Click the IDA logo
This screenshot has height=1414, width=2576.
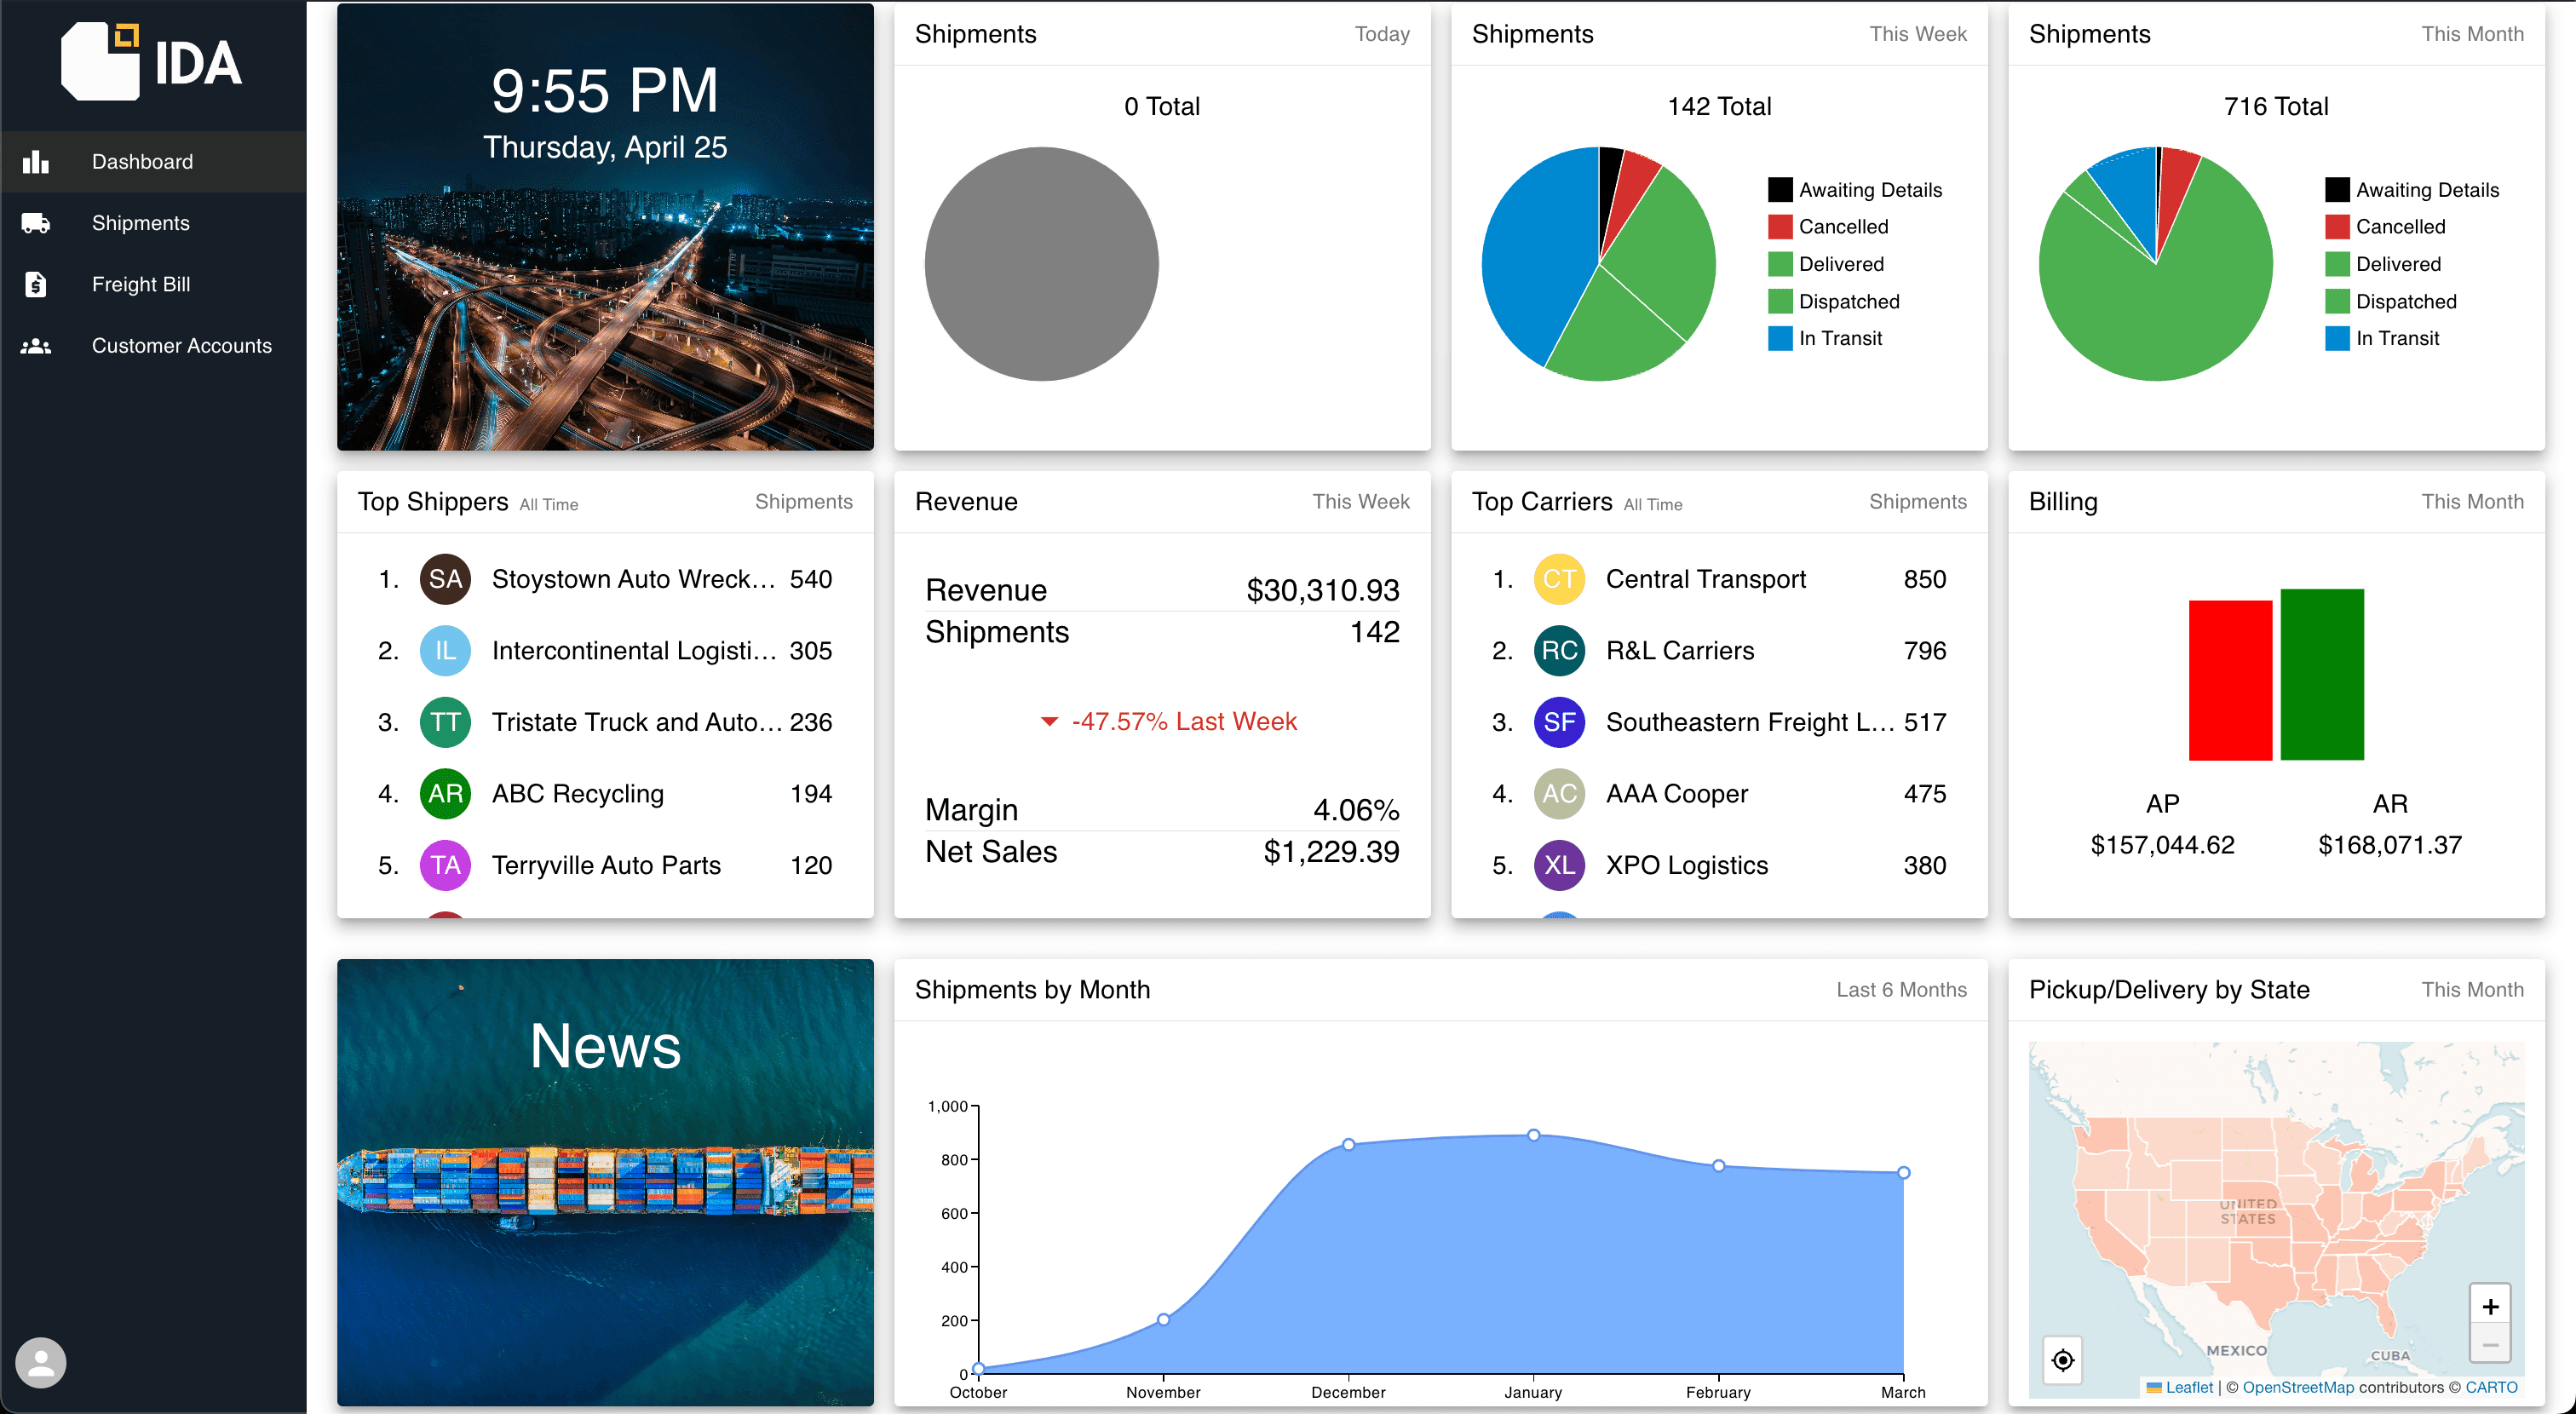152,61
